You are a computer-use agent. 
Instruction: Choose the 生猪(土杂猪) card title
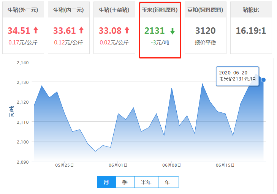114,10
